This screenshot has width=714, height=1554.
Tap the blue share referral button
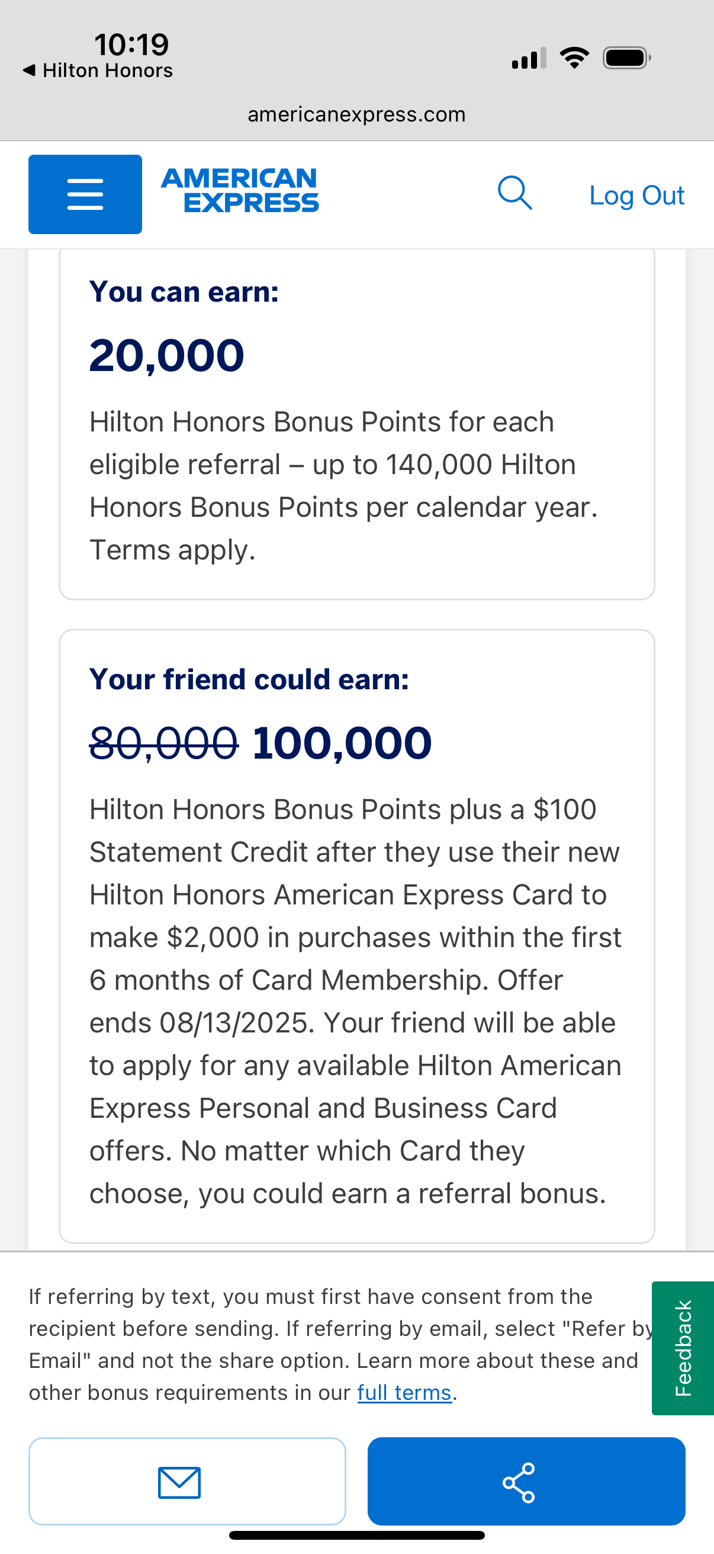coord(526,1482)
